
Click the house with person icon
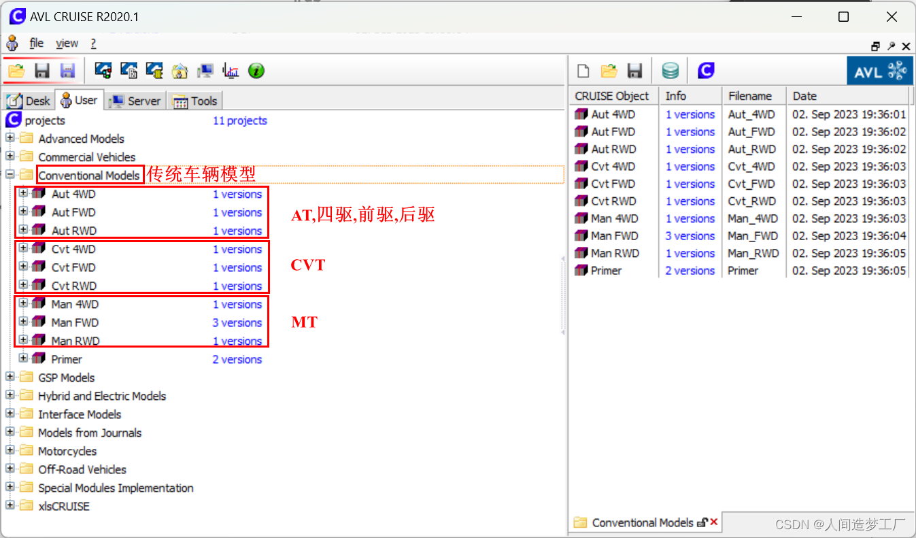click(180, 70)
